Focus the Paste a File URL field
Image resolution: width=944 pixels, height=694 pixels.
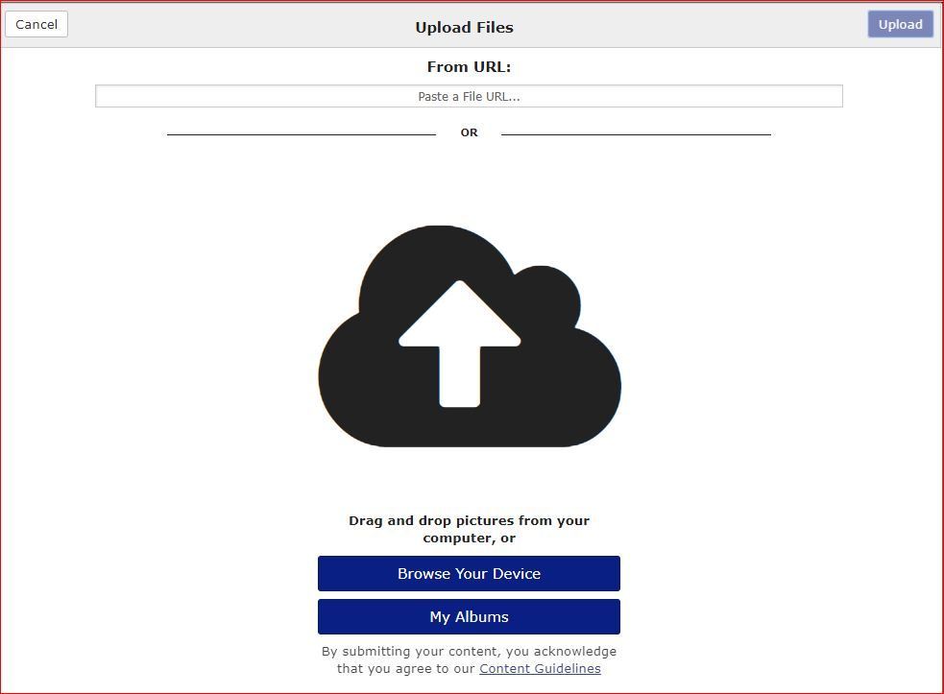[469, 96]
